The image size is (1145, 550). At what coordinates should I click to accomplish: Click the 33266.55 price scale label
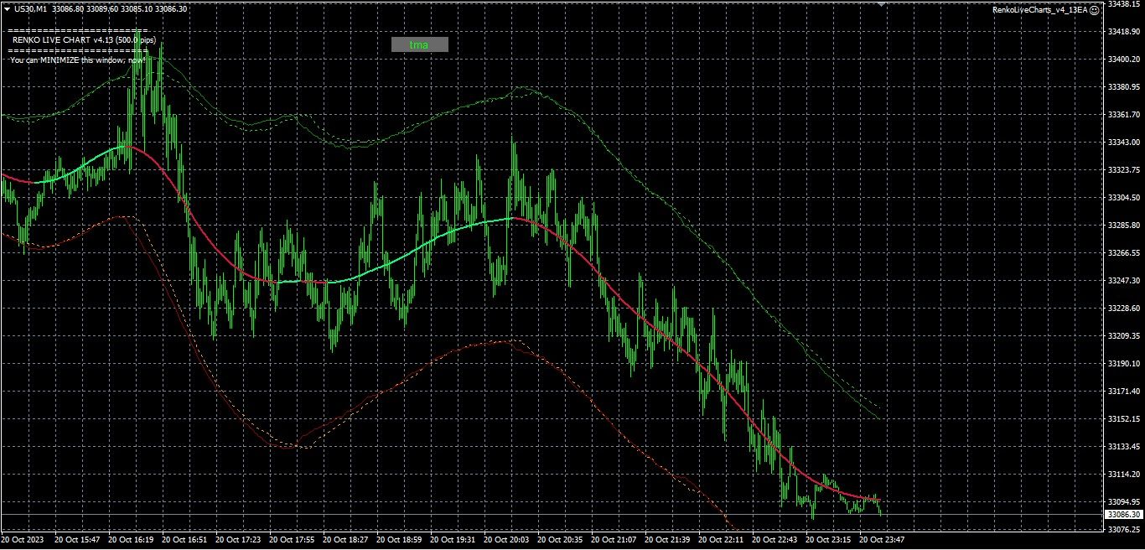pos(1123,253)
